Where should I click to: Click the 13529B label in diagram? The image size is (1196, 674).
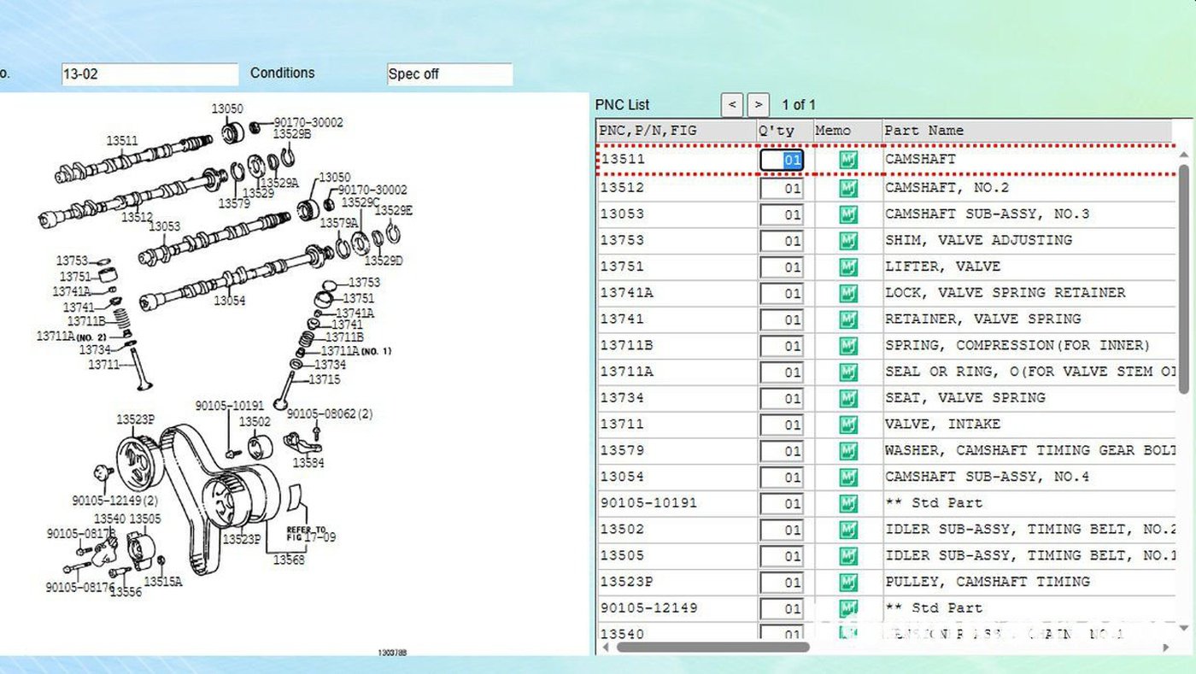click(292, 134)
